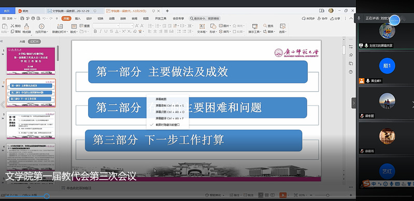Click the Replace (替换) icon
The height and width of the screenshot is (201, 414).
click(265, 32)
